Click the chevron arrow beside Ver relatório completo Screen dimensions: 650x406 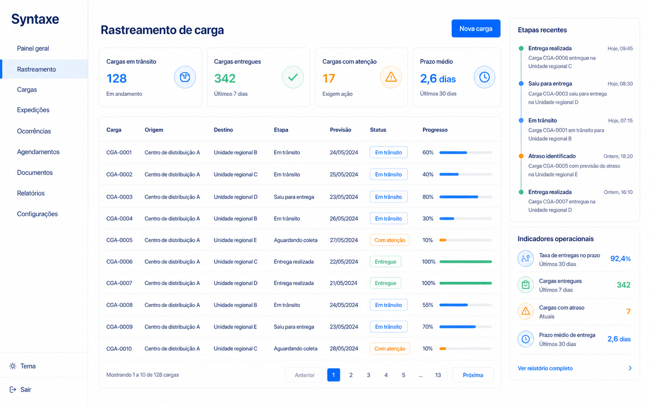click(x=630, y=368)
